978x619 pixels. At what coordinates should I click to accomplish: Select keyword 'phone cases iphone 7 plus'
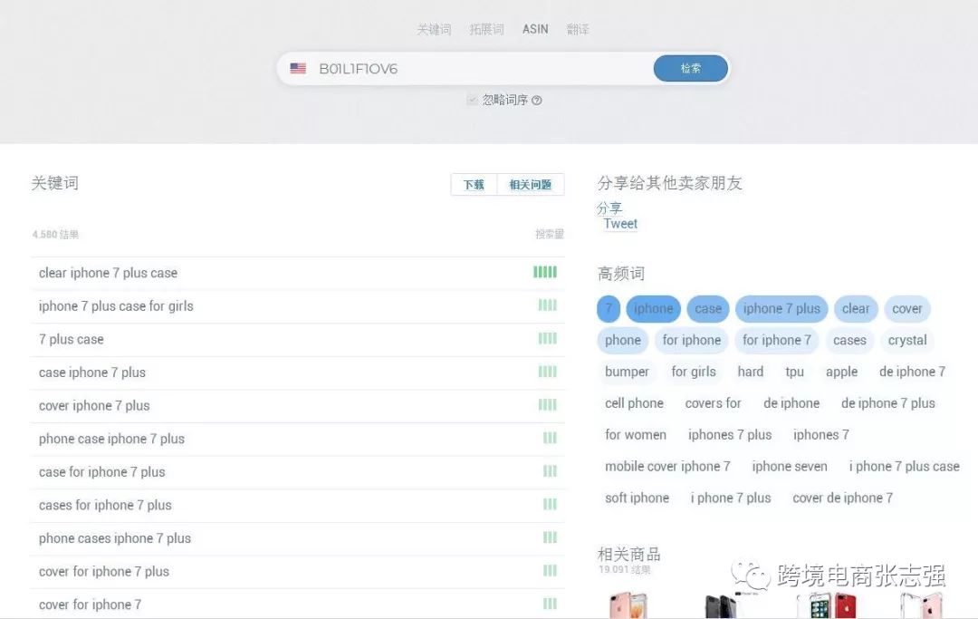(x=115, y=537)
